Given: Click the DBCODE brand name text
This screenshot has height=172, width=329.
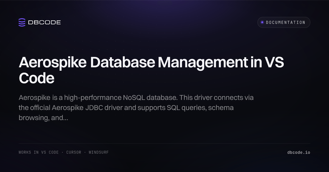Looking at the screenshot, I should [x=44, y=23].
